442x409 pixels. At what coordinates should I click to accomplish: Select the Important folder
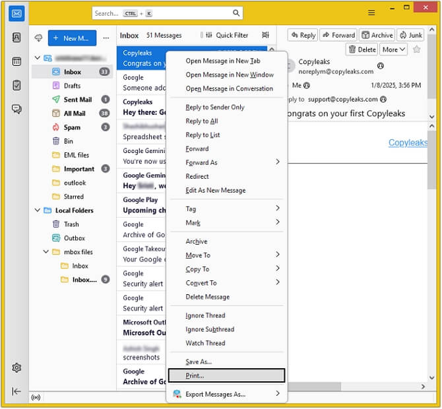coord(72,169)
